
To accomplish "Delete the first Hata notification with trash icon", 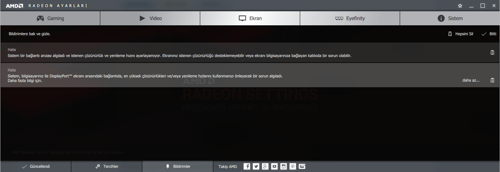I will click(x=492, y=52).
